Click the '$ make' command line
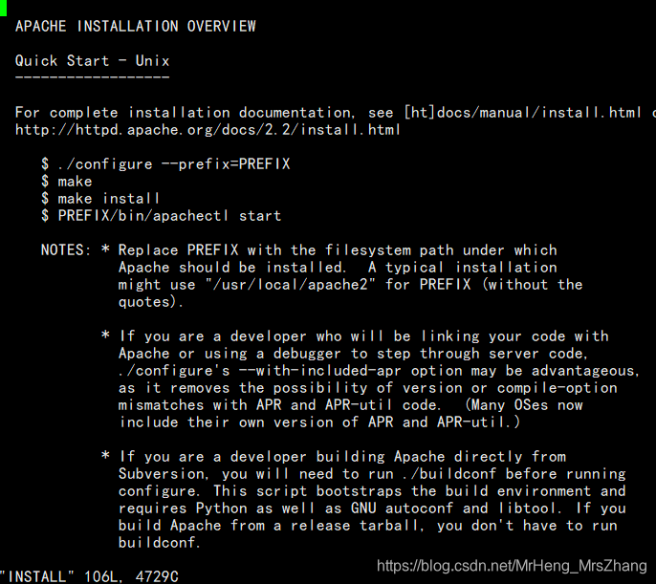Screen dimensions: 656x584 pyautogui.click(x=67, y=182)
